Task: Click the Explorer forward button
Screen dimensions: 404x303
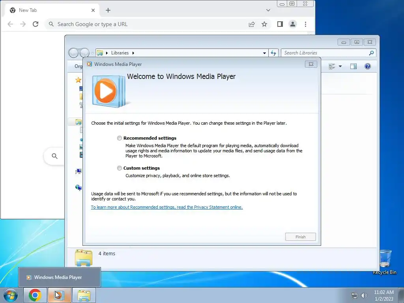Action: (x=84, y=53)
